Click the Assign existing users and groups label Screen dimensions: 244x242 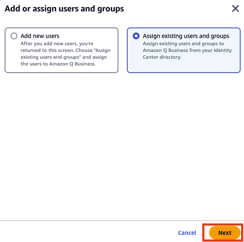click(x=186, y=36)
